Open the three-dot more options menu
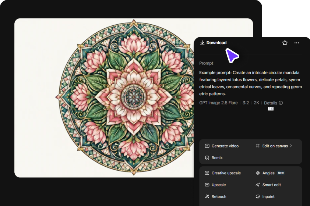This screenshot has height=206, width=310. pos(296,43)
